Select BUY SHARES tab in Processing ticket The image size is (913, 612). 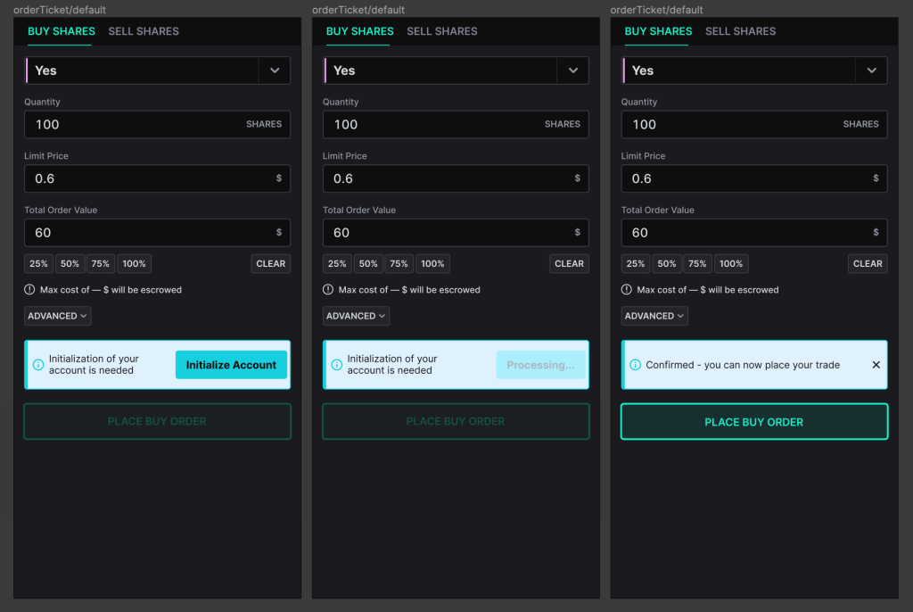tap(360, 31)
